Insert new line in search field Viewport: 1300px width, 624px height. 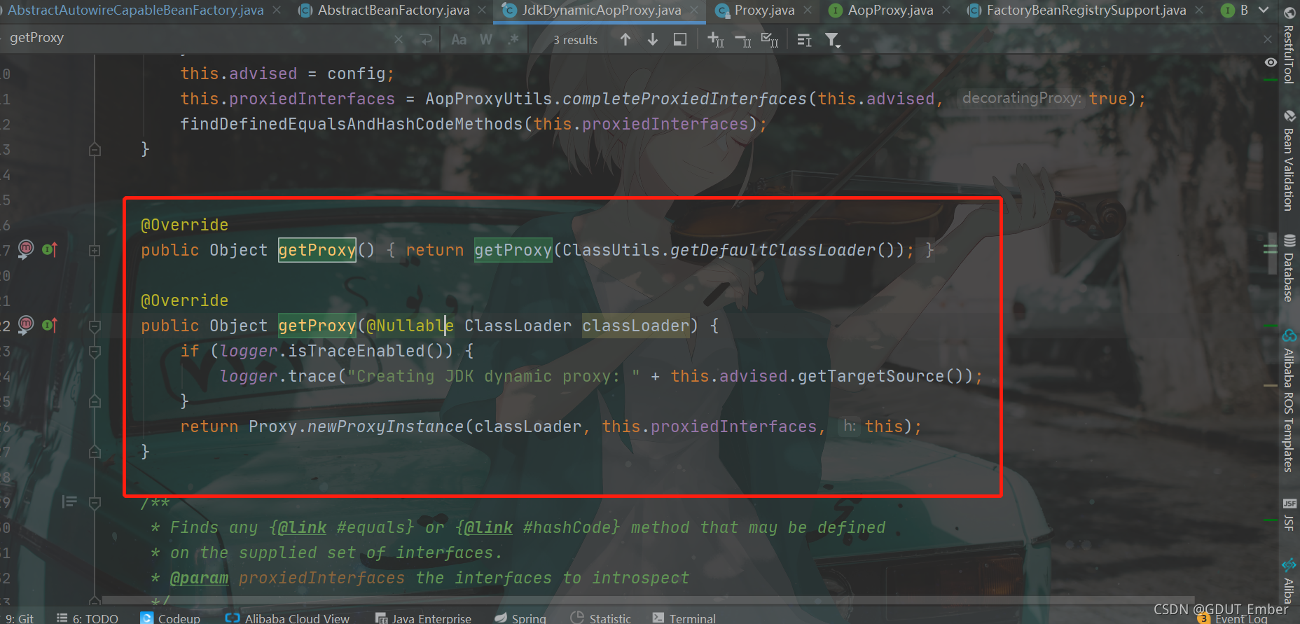[x=426, y=40]
